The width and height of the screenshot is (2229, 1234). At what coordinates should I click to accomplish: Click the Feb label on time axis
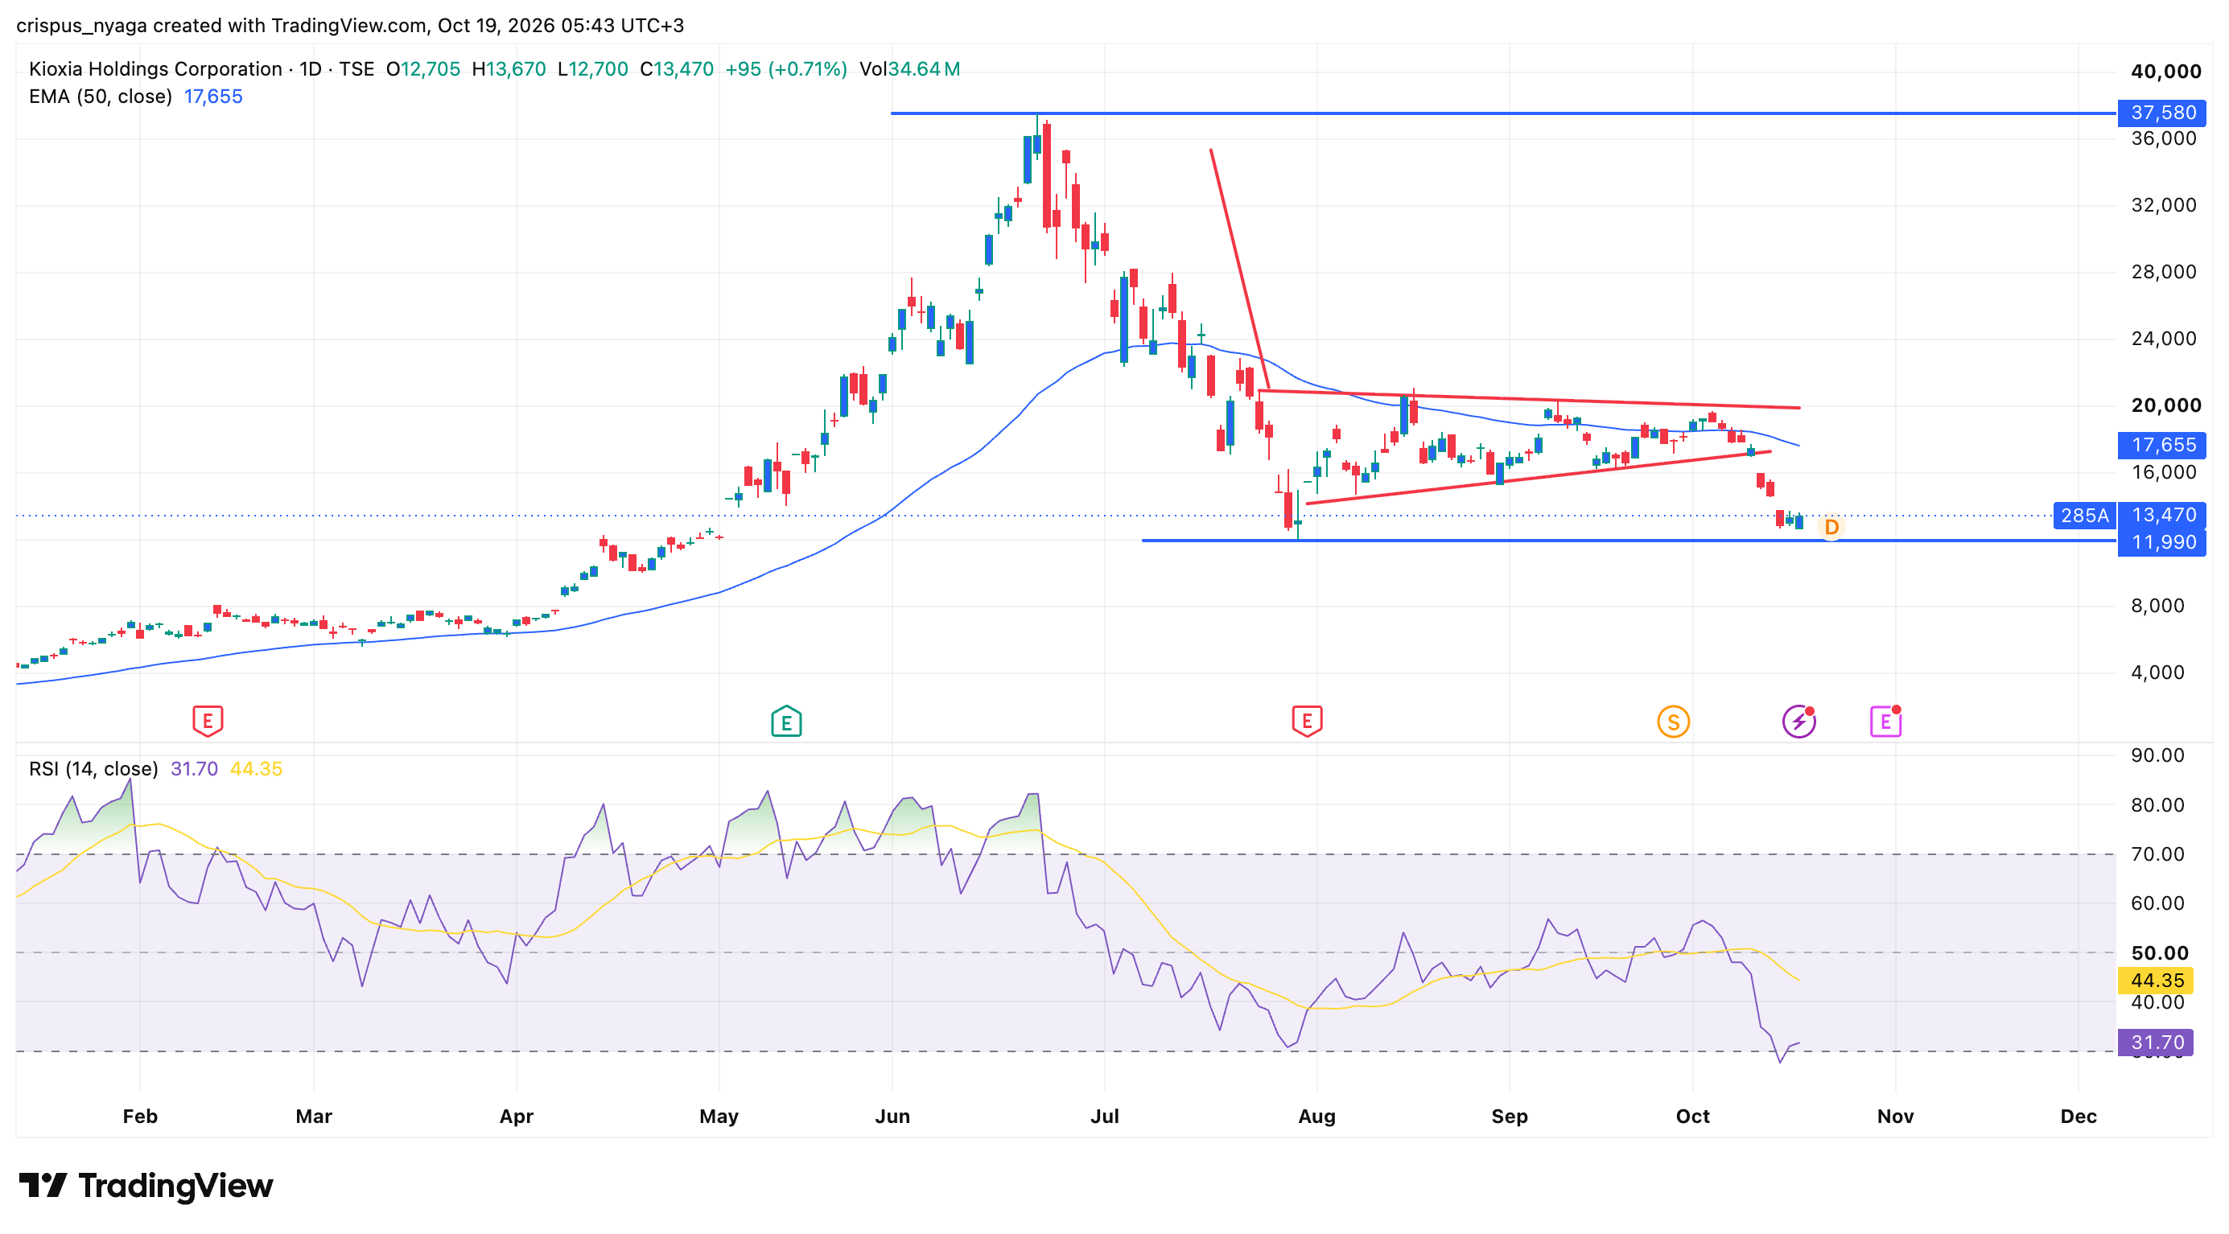click(140, 1116)
